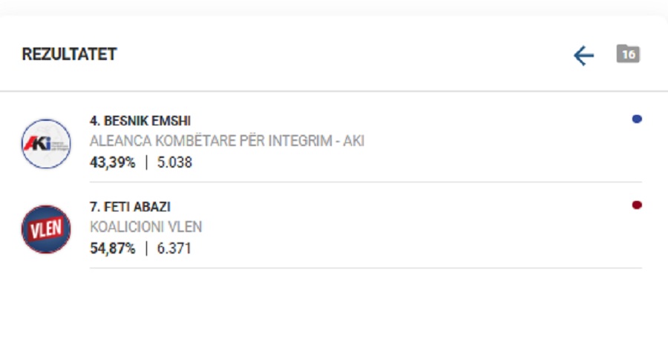Click the dark red dot beside Feti Abazi
This screenshot has width=668, height=350.
[x=637, y=205]
